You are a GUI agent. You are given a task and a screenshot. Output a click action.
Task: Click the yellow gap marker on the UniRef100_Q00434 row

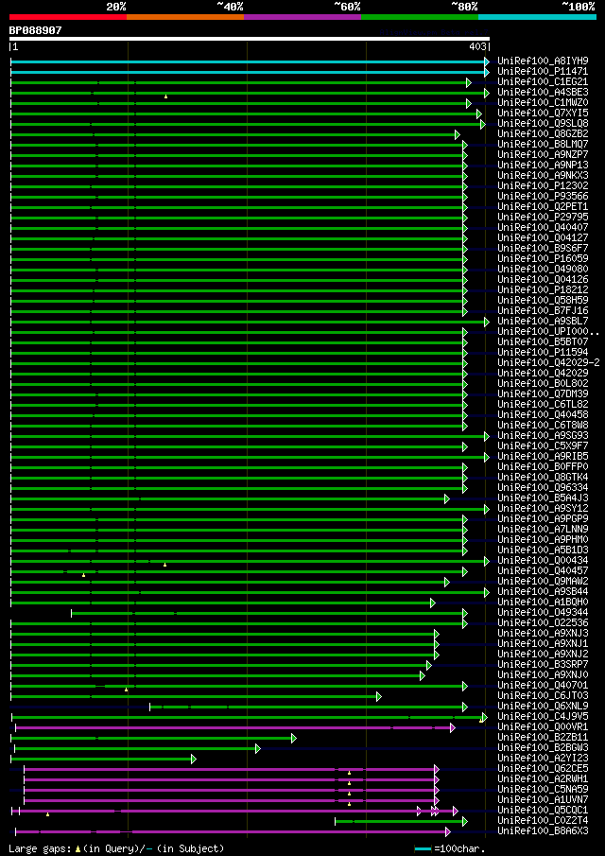(164, 565)
